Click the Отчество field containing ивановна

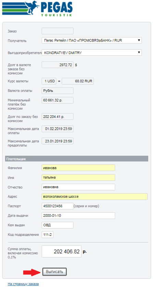pyautogui.click(x=78, y=187)
